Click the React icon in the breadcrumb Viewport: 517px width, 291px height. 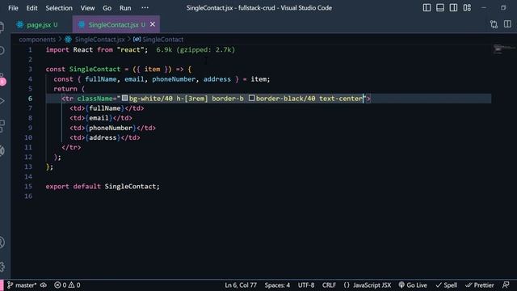coord(68,40)
